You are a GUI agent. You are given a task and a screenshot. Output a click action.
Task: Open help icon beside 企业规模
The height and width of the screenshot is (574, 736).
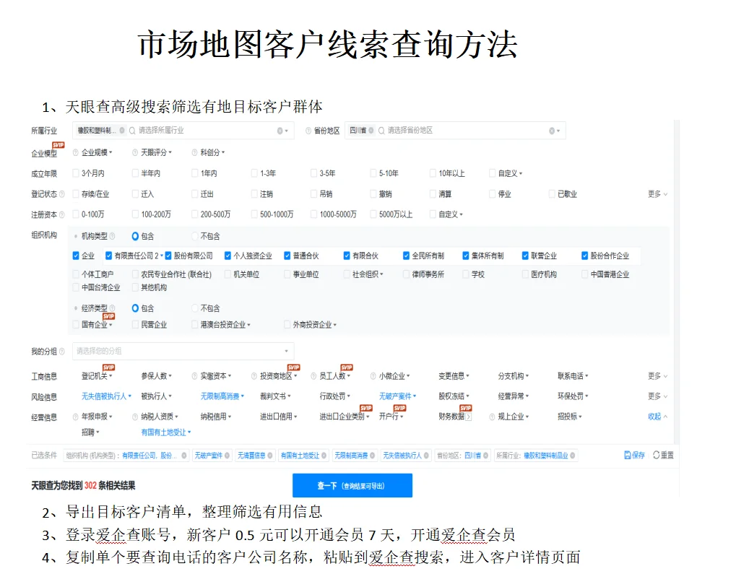click(x=76, y=152)
